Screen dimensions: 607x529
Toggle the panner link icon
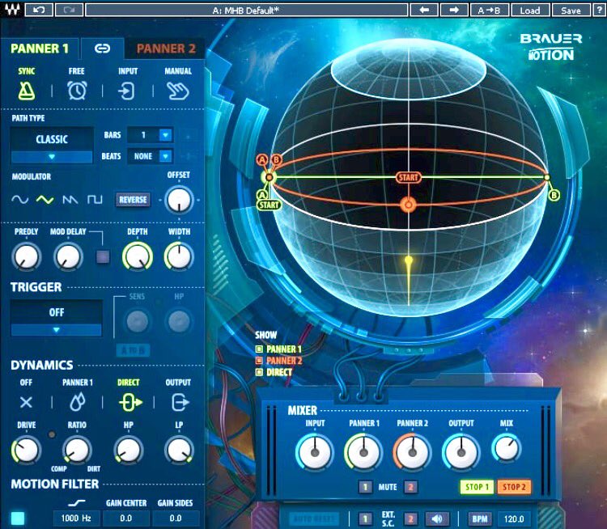click(102, 49)
